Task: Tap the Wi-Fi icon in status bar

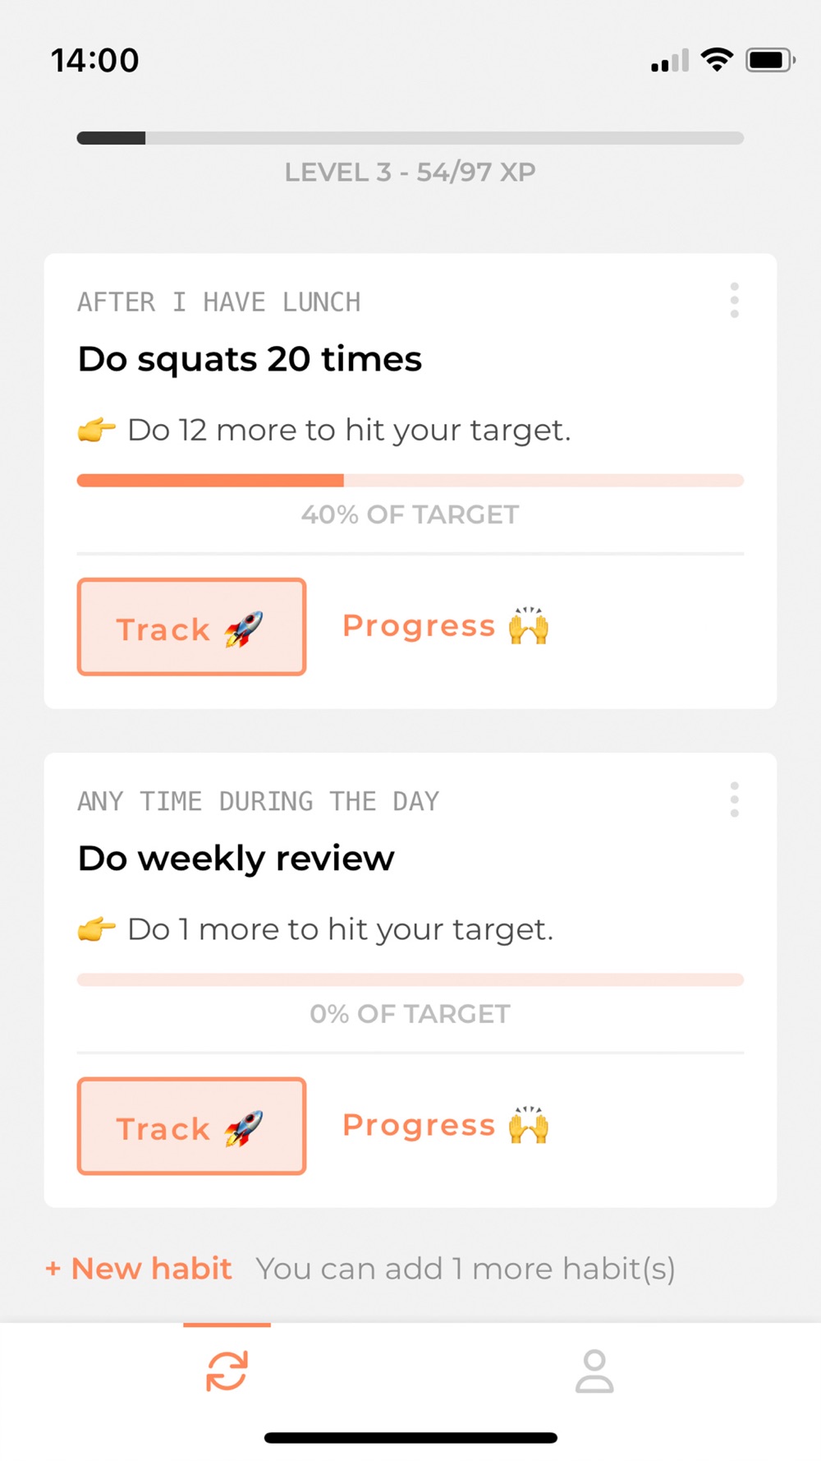Action: pyautogui.click(x=717, y=59)
